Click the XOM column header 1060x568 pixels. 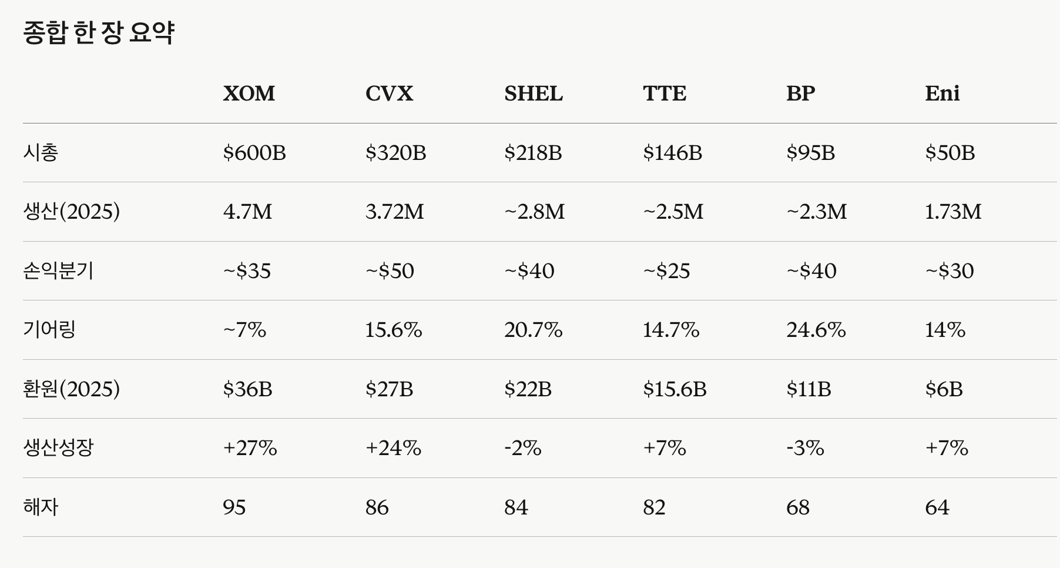click(x=249, y=93)
